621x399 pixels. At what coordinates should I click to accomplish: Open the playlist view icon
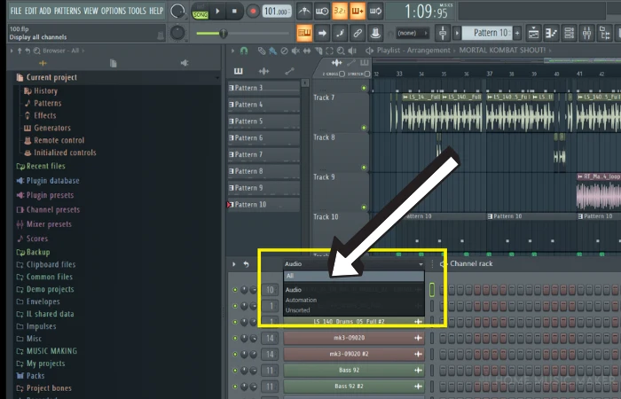[533, 34]
